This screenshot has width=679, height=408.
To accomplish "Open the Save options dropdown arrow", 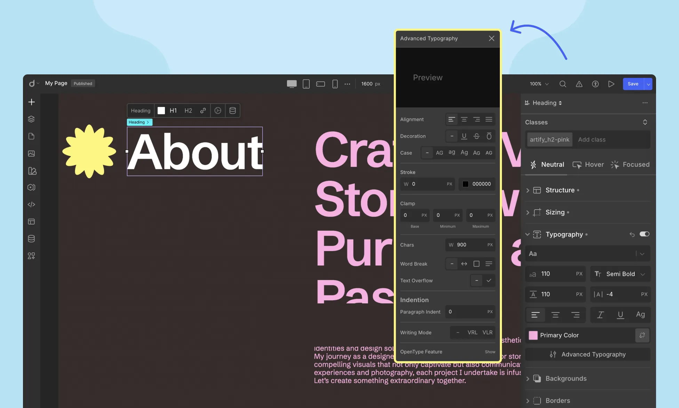I will 648,84.
